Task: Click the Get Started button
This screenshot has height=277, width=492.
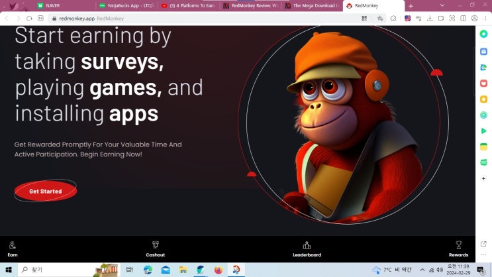Action: 46,191
